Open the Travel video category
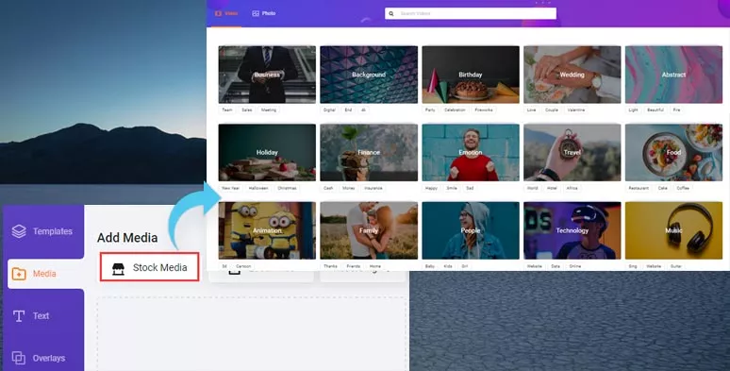Viewport: 730px width, 371px height. pos(572,152)
